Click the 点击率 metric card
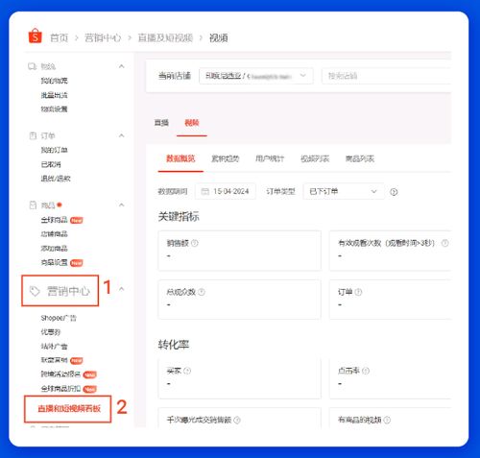The height and width of the screenshot is (458, 480). [391, 378]
